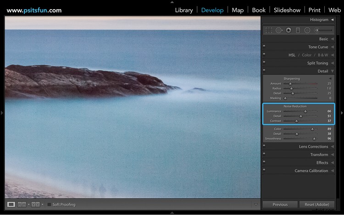Select the Crop Overlay tool
The height and width of the screenshot is (215, 344).
tap(269, 30)
